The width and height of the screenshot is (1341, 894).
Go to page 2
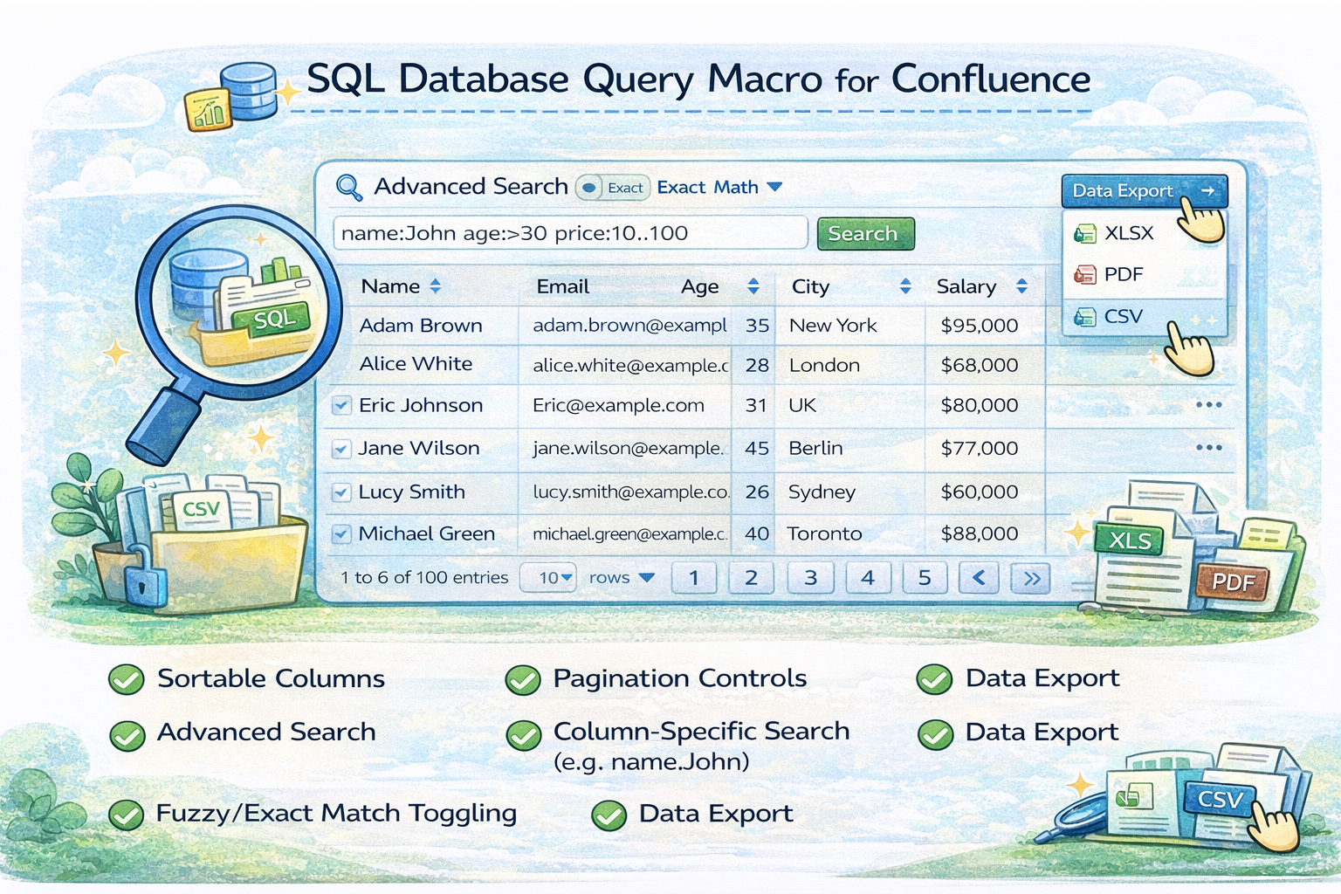(751, 577)
